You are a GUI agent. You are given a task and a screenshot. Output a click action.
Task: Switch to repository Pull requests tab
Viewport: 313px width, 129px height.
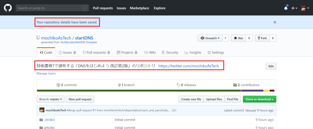[x=96, y=52]
